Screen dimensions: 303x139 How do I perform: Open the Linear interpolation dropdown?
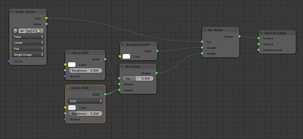[28, 43]
